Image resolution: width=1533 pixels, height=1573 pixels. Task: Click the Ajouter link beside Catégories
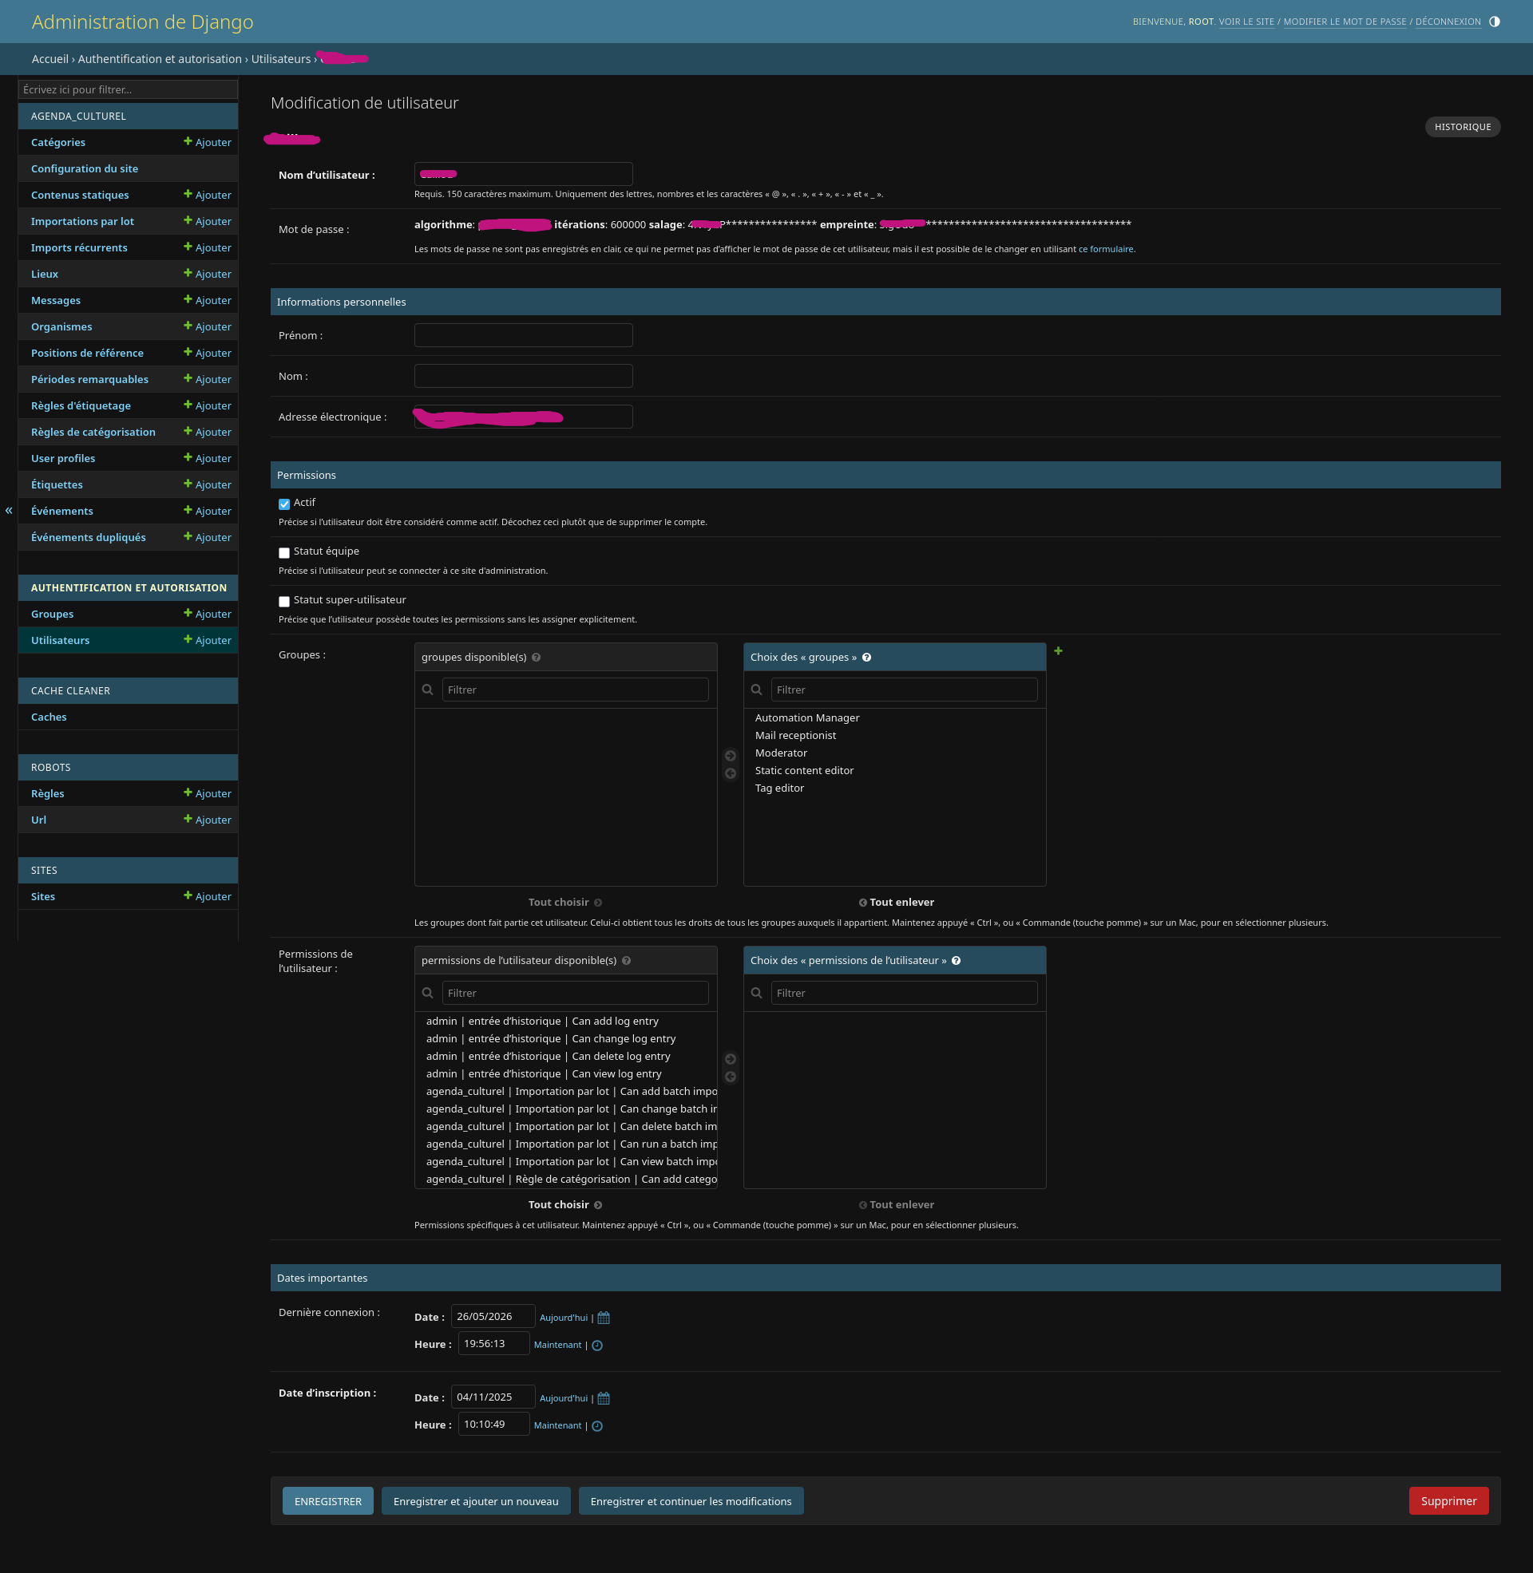coord(208,142)
